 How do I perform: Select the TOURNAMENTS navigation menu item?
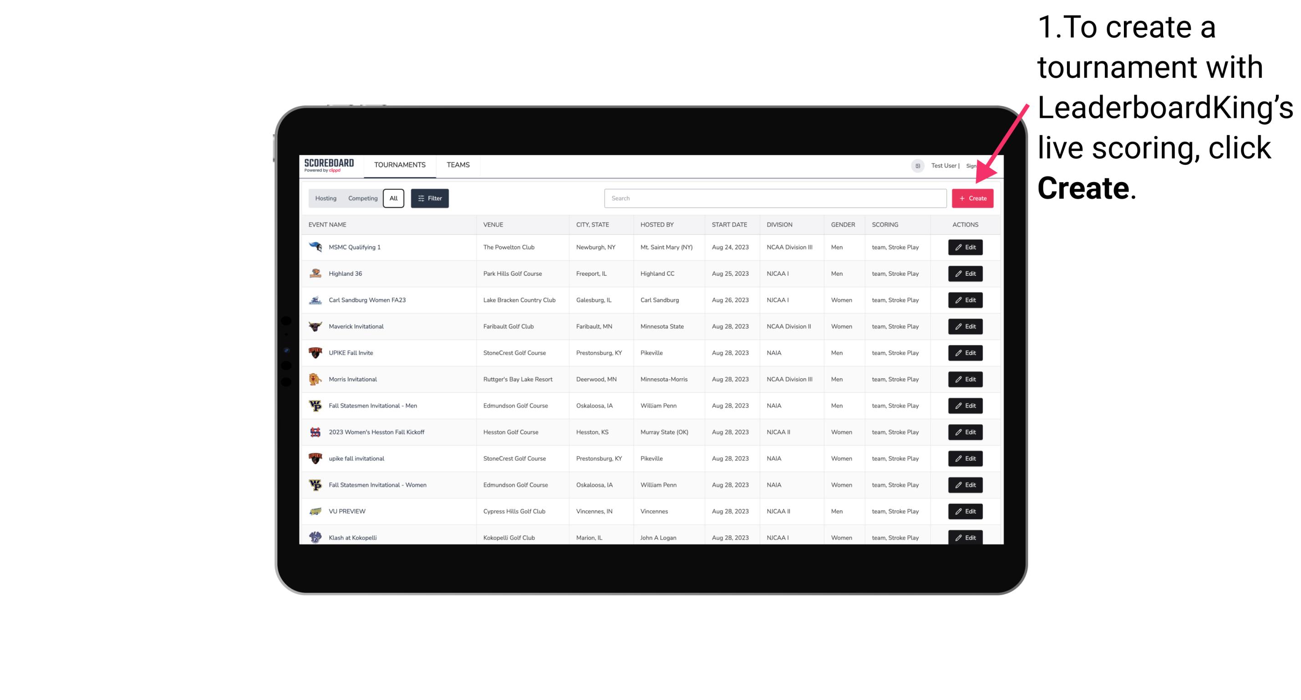399,165
